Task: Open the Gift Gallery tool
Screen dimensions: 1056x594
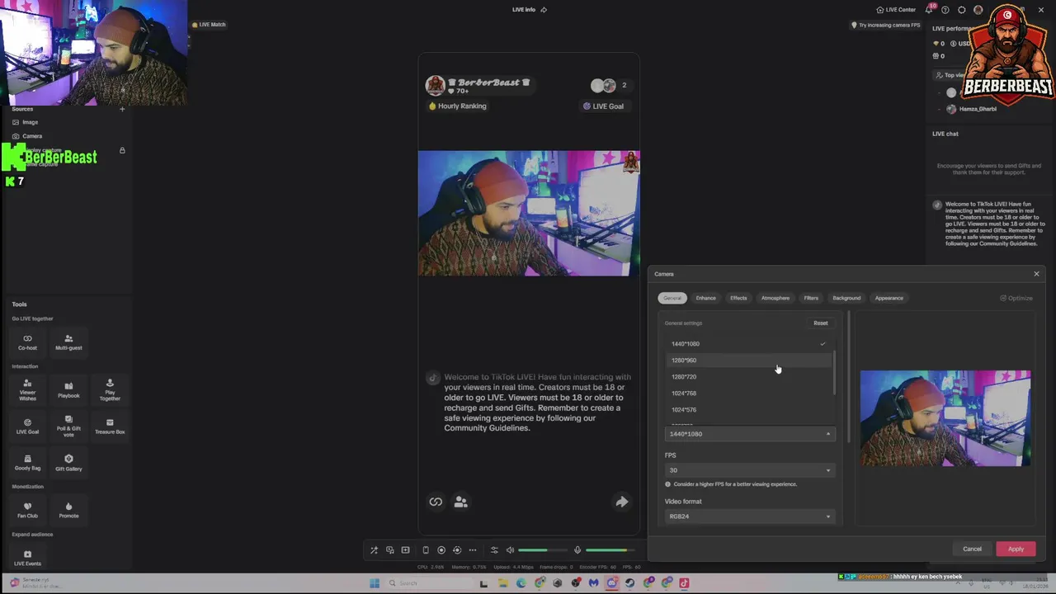Action: [68, 463]
